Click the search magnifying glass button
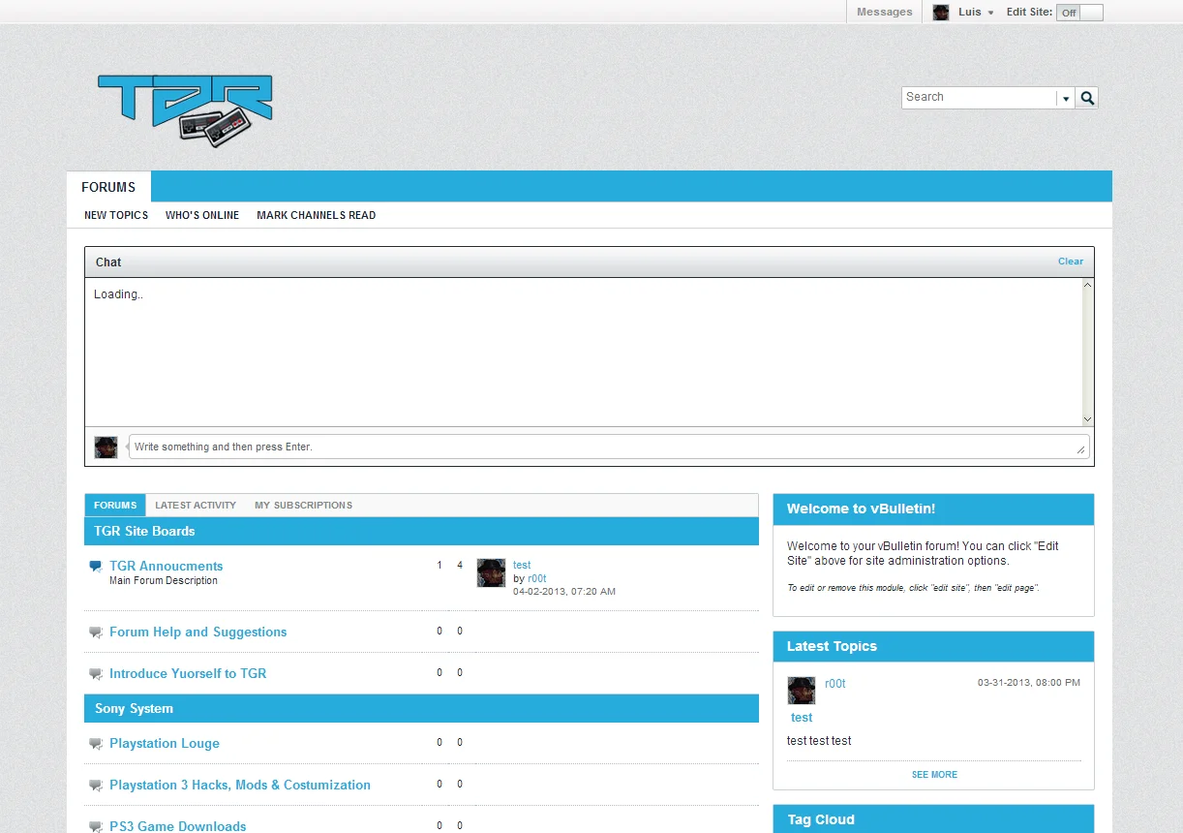1183x833 pixels. point(1087,98)
